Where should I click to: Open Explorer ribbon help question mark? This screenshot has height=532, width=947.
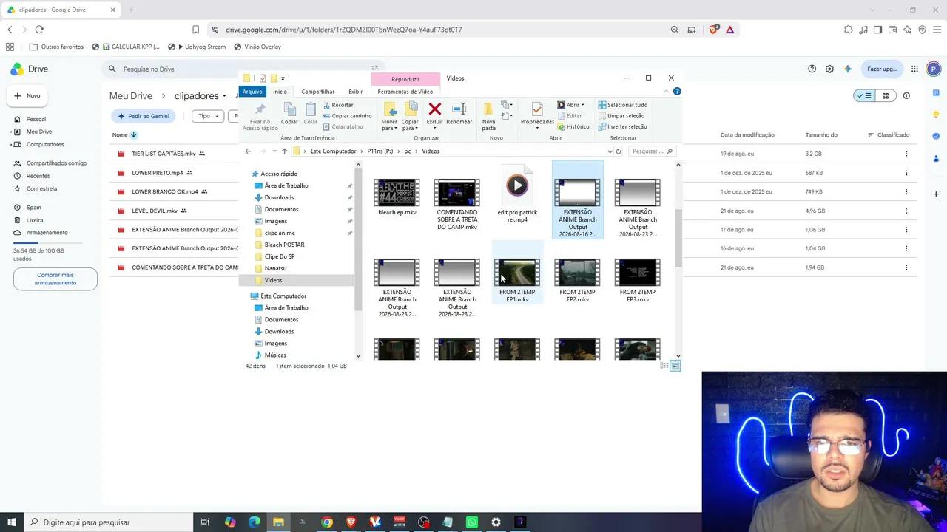click(677, 92)
